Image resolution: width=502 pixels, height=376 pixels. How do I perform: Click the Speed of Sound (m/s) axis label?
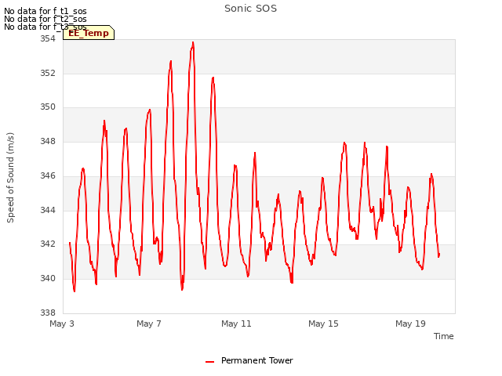[x=10, y=178]
